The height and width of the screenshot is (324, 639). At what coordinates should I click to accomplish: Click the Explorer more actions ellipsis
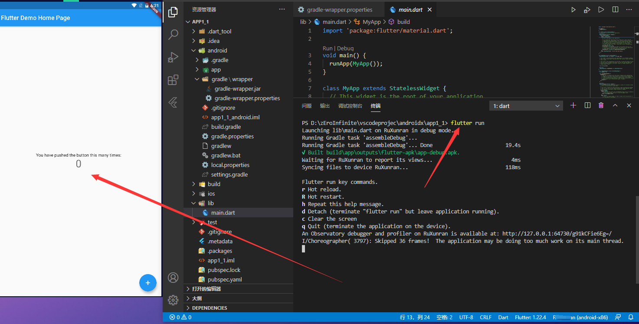point(282,9)
